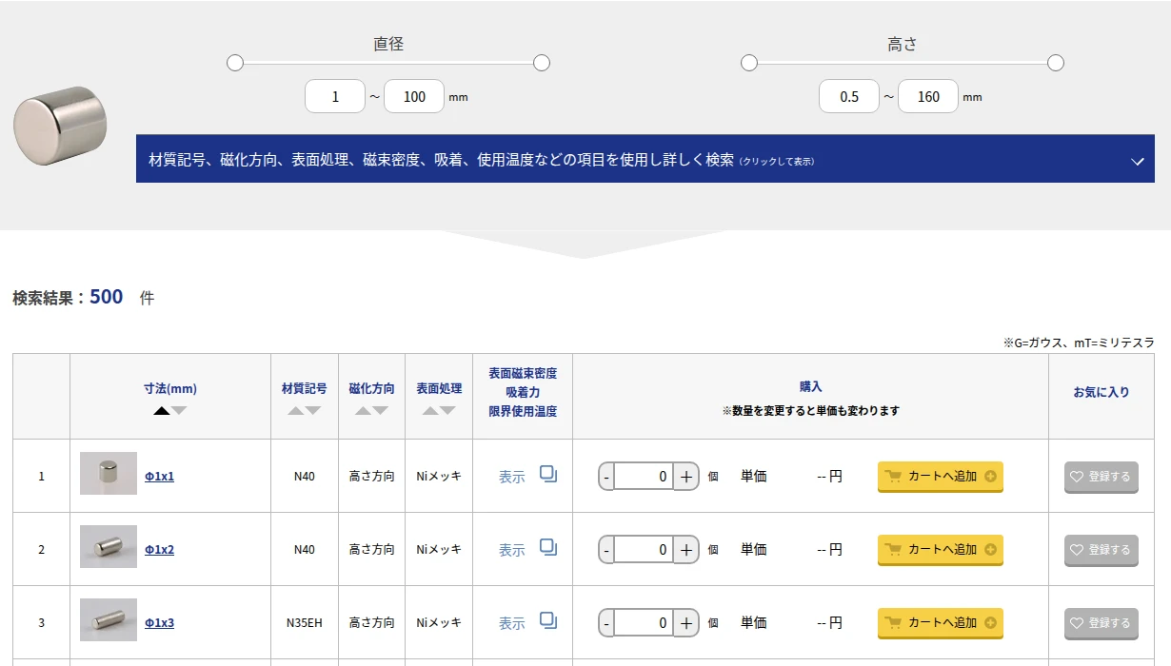This screenshot has width=1171, height=666.
Task: Grab the 直径 slider maximum handle
Action: pos(542,63)
